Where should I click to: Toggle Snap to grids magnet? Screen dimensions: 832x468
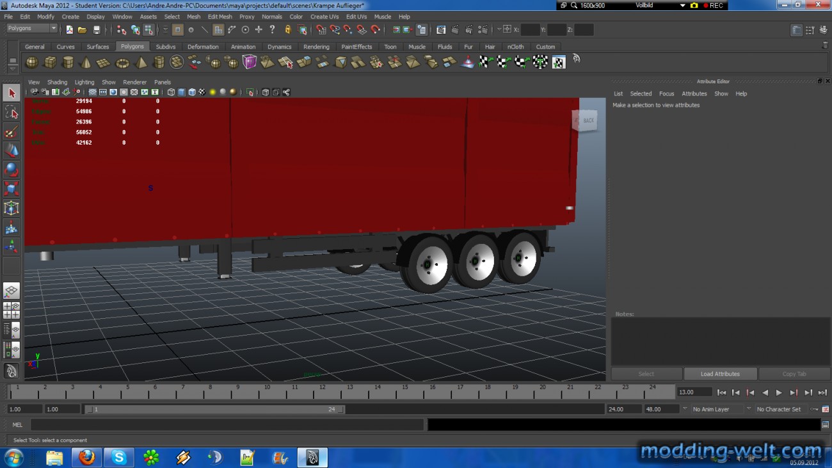(x=321, y=29)
